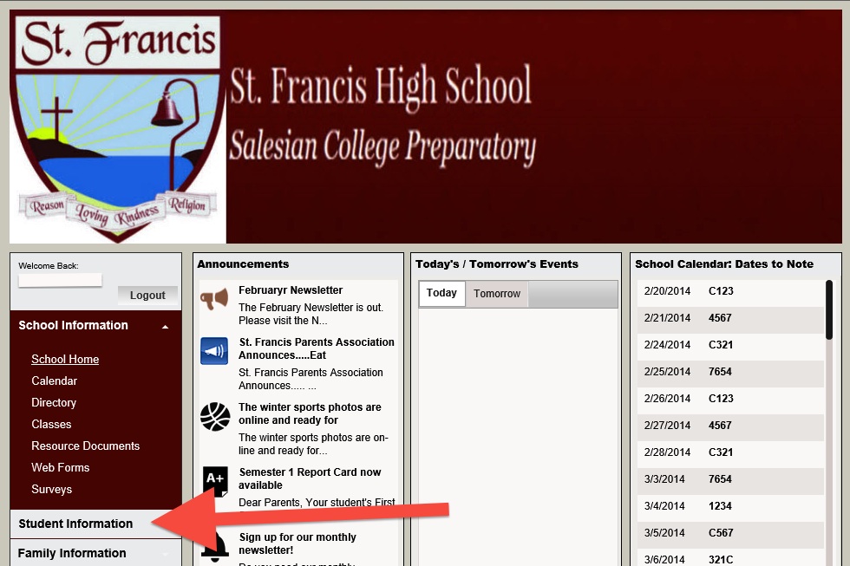Select the 2/25/2014 7654 calendar row
This screenshot has height=566, width=850.
[x=730, y=372]
